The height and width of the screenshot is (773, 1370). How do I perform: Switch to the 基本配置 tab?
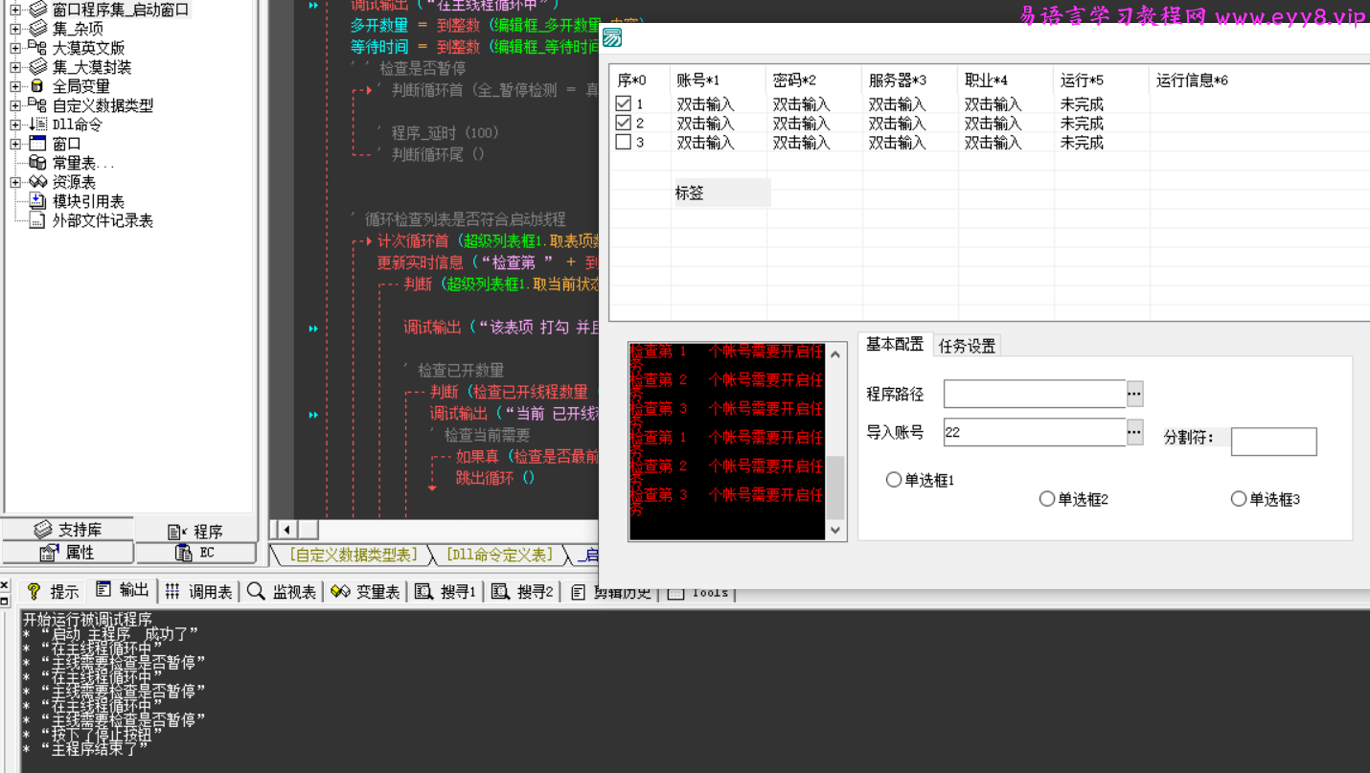tap(895, 345)
